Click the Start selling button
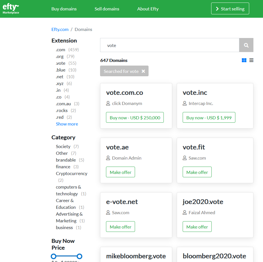The image size is (263, 262). 230,8
